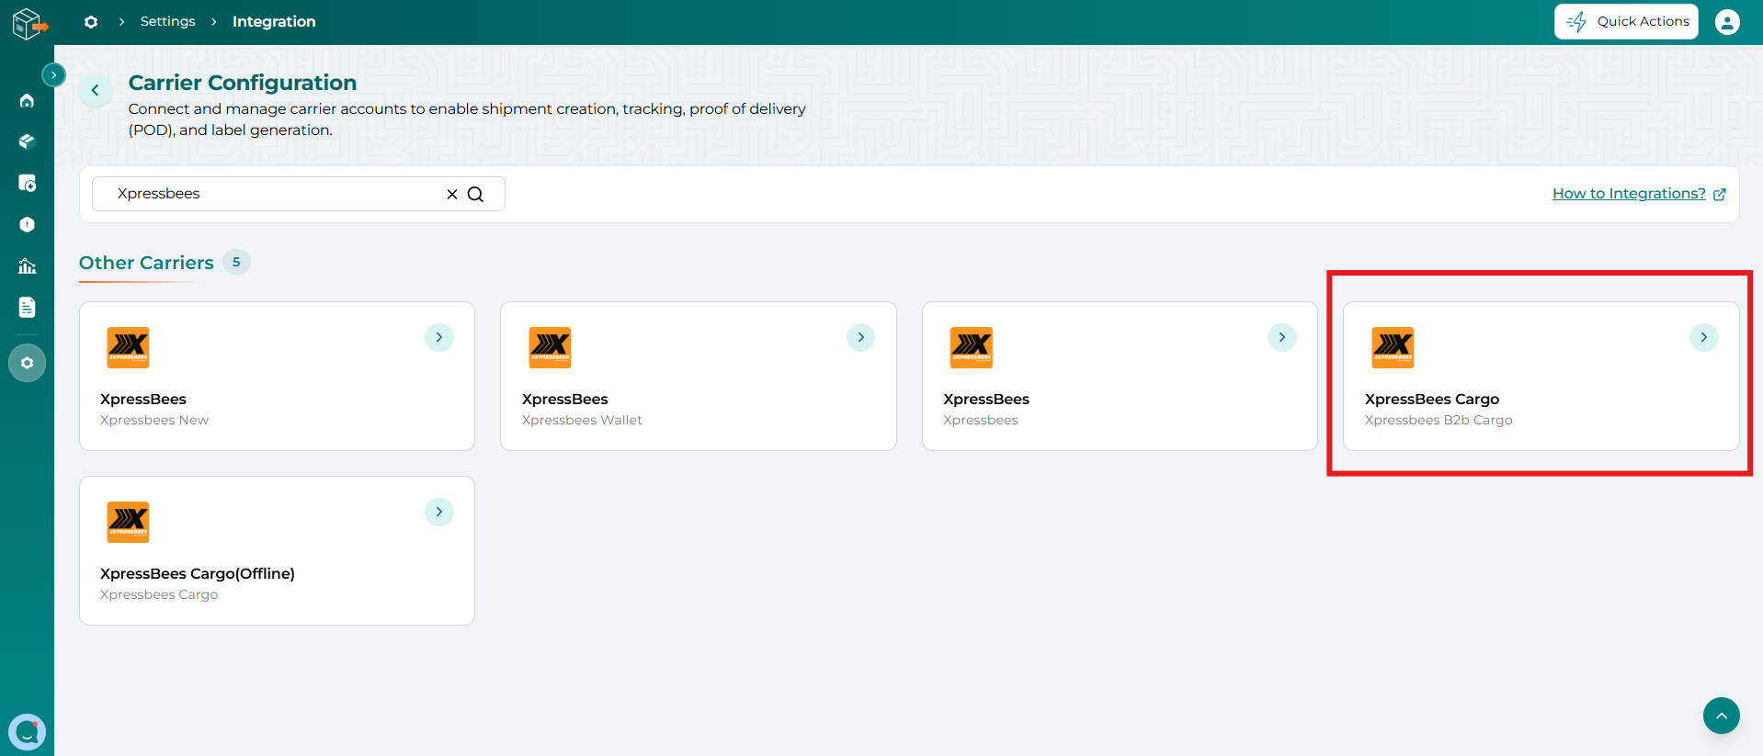Select the settings gear in the sidebar
Image resolution: width=1763 pixels, height=756 pixels.
(27, 363)
